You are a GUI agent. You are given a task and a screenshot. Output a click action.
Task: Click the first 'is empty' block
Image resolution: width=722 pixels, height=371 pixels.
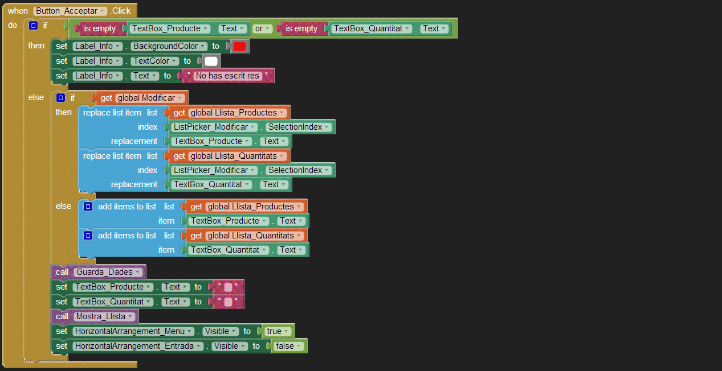point(100,28)
